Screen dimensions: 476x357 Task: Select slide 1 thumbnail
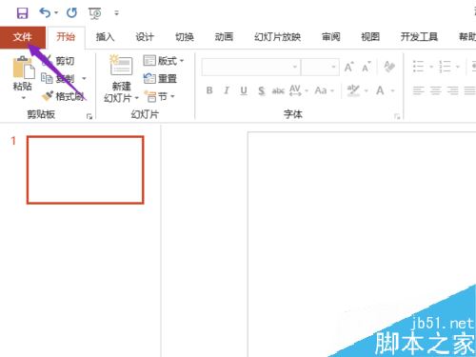pyautogui.click(x=86, y=169)
